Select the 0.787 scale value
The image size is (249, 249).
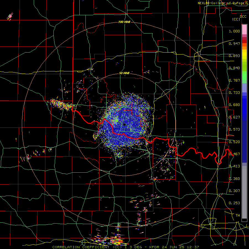click(234, 80)
